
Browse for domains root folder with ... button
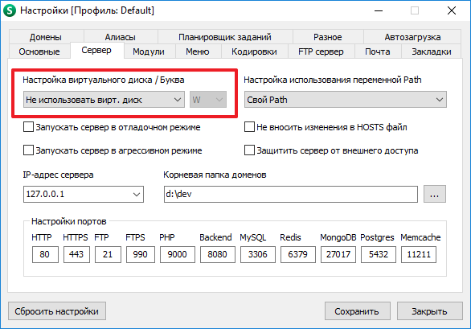[435, 194]
